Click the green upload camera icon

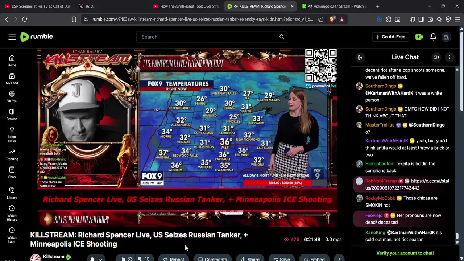[x=419, y=37]
